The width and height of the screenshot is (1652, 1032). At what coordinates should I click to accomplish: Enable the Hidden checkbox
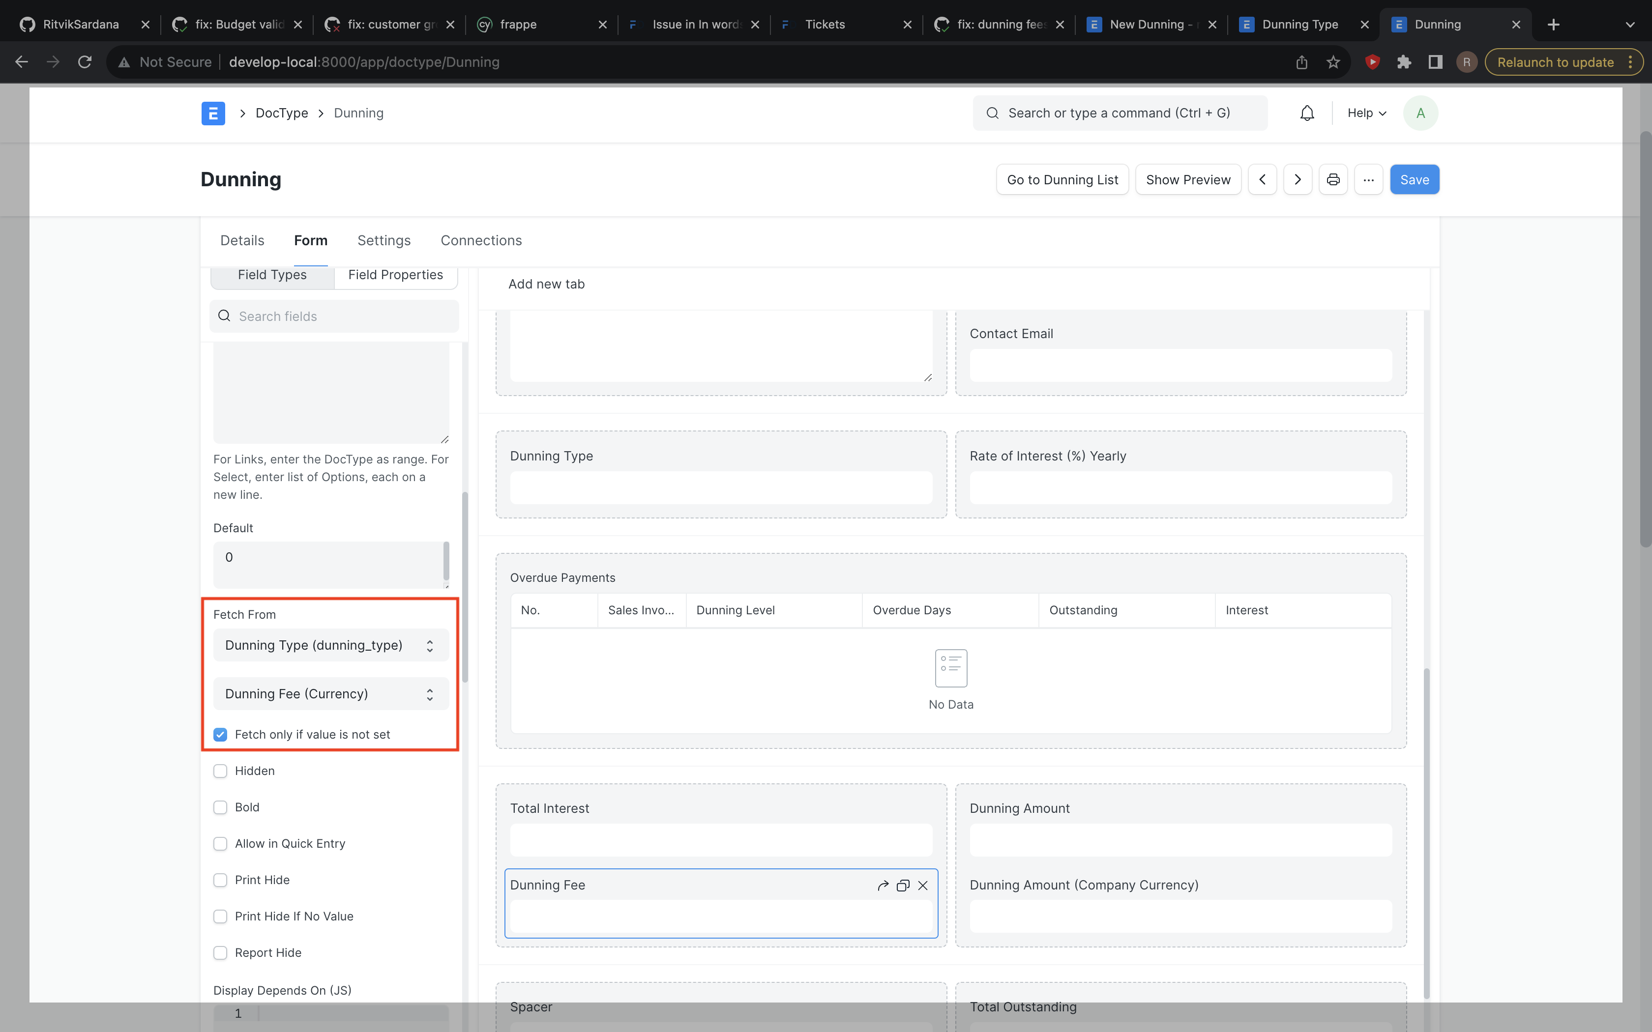tap(220, 771)
